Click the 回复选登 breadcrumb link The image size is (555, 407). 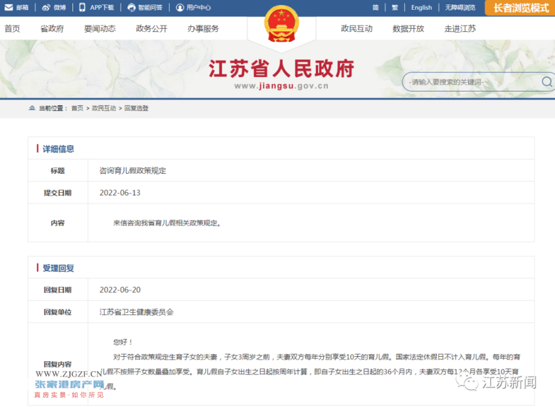tap(136, 108)
